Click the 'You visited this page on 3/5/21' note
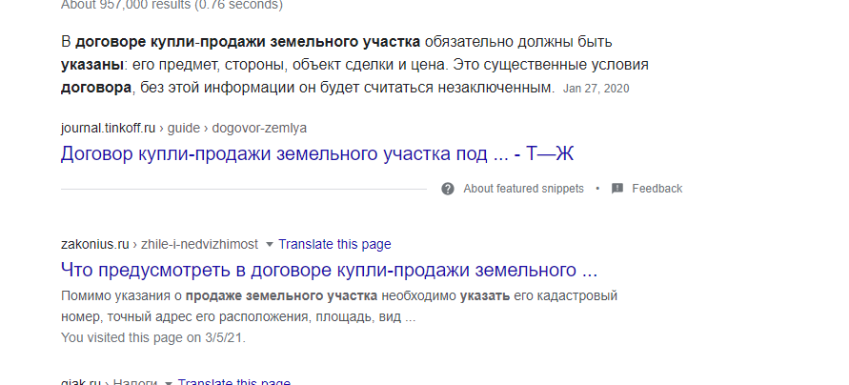The image size is (849, 385). 153,337
